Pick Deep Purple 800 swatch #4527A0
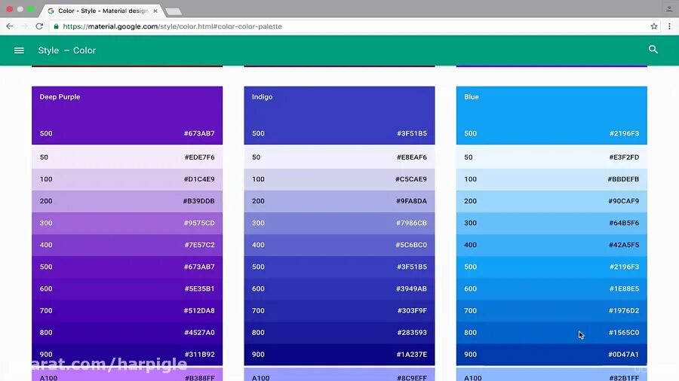The width and height of the screenshot is (679, 381). point(127,333)
